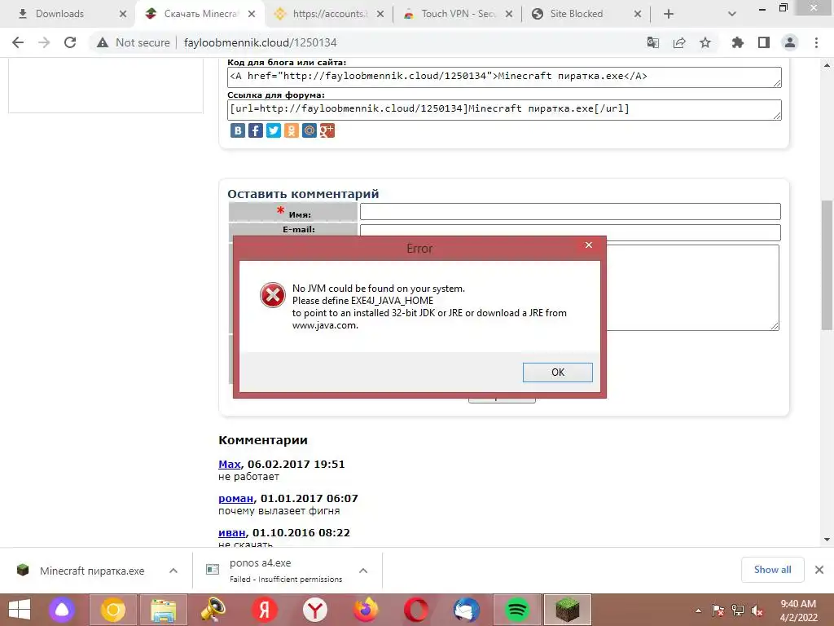Switch to the Скачать Minecraft tab
Viewport: 834px width, 626px height.
click(x=200, y=14)
